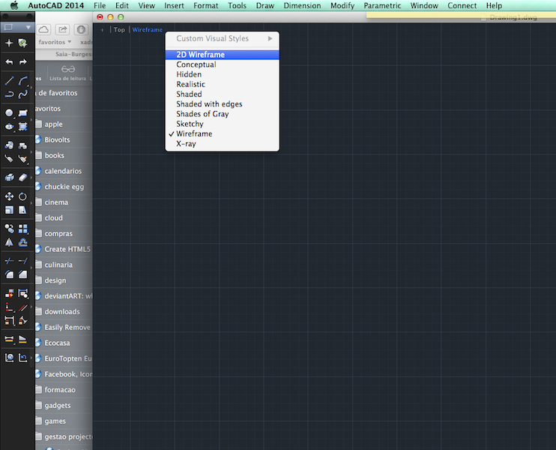Select the checked Wireframe style

click(x=223, y=134)
